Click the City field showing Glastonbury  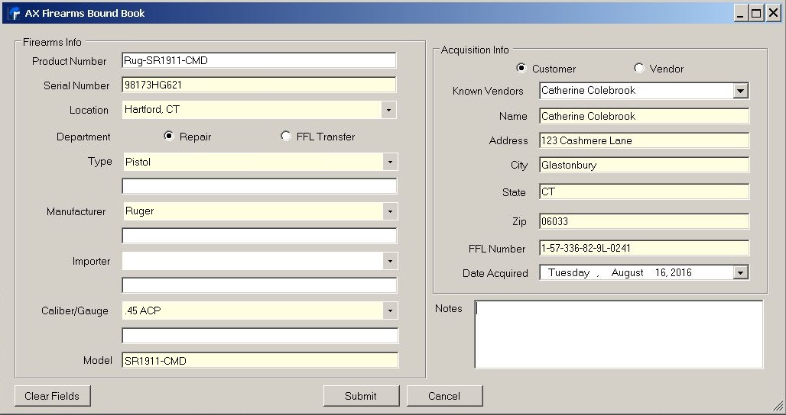pyautogui.click(x=644, y=165)
